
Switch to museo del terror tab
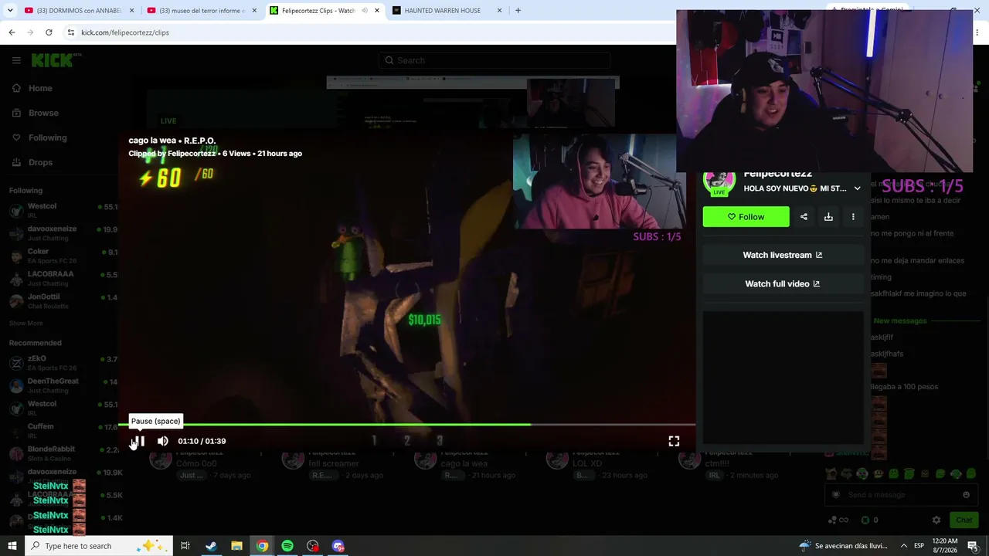201,11
